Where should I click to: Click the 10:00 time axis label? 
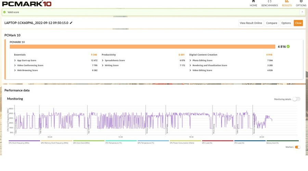(120, 137)
